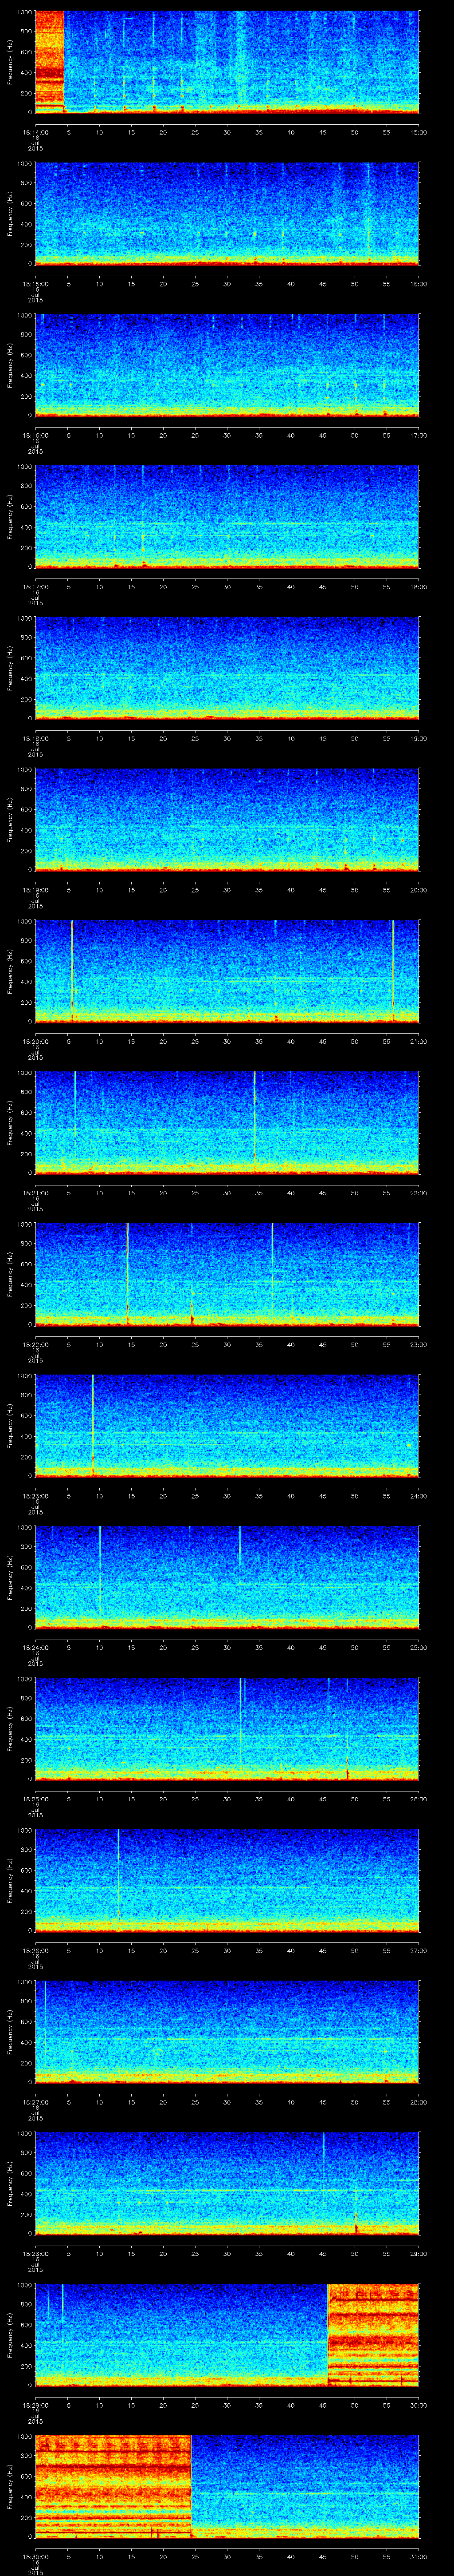454x2576 pixels.
Task: Select the 18:17:00 start time label
Action: (35, 587)
